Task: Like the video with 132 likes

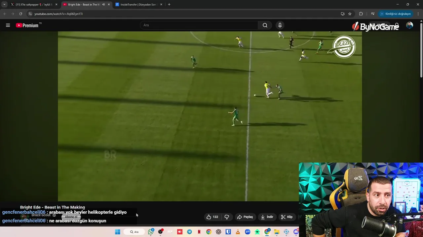Action: [212, 217]
